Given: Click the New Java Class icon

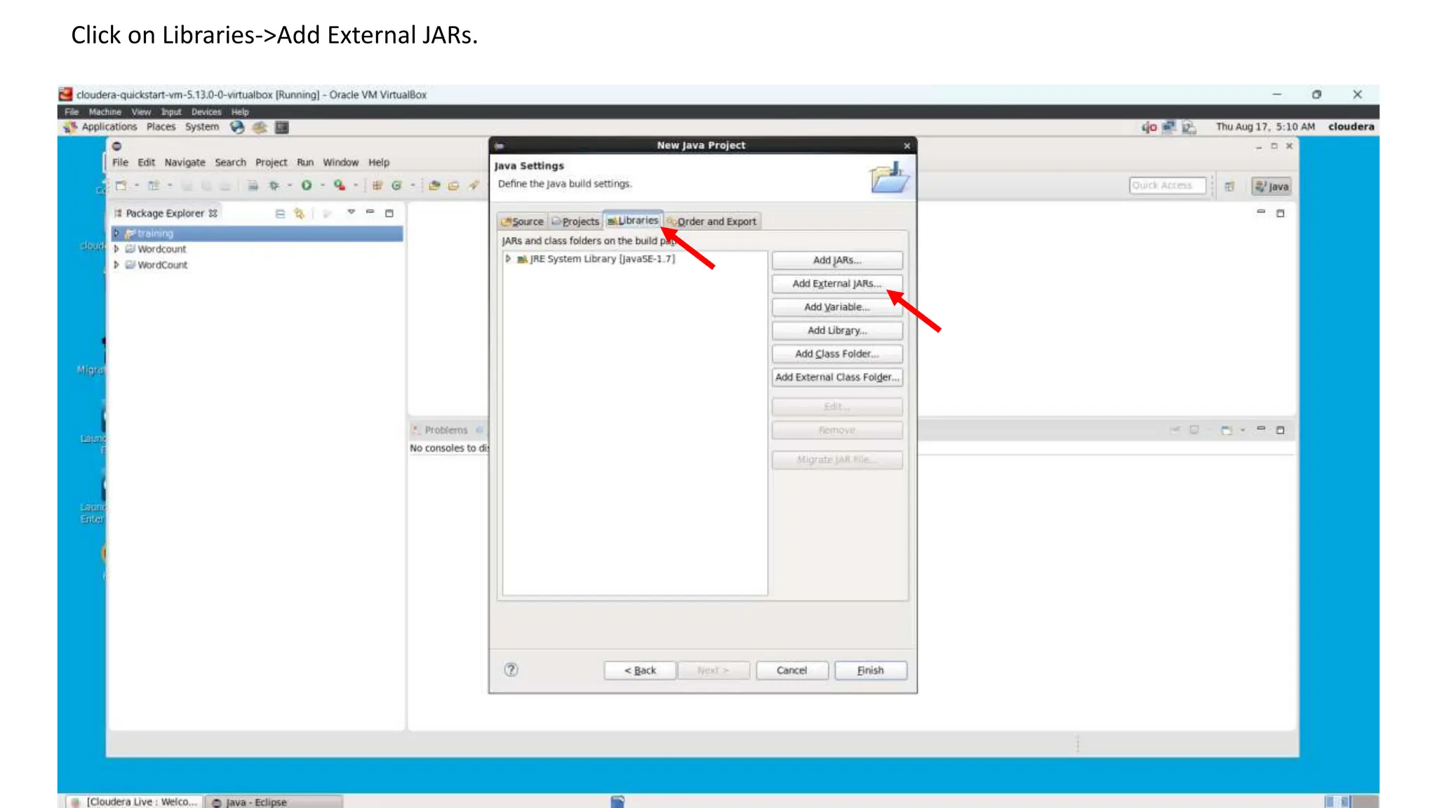Looking at the screenshot, I should [396, 186].
